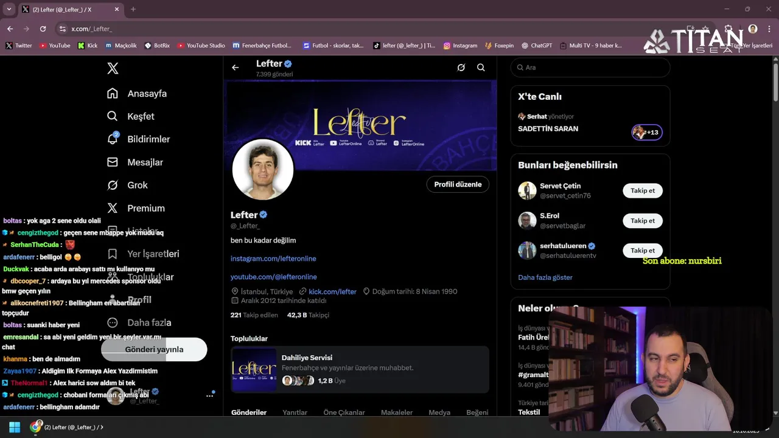Reload page in browser toolbar
Image resolution: width=779 pixels, height=438 pixels.
click(x=43, y=29)
